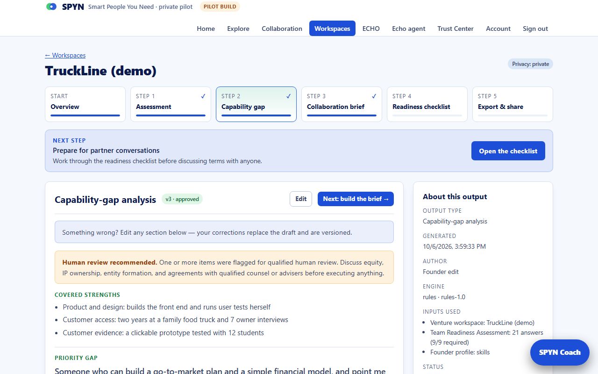598x374 pixels.
Task: Open the ECHO nav item
Action: point(371,29)
